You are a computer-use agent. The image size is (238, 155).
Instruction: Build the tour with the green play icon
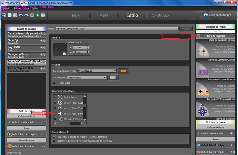38,15
